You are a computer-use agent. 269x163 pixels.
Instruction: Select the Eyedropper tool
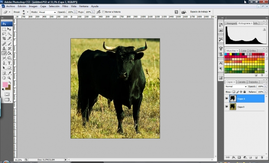pos(9,73)
